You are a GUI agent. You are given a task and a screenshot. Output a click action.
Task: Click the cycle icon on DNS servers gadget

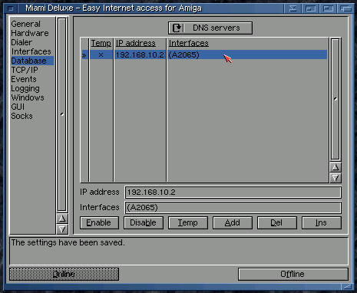click(177, 28)
